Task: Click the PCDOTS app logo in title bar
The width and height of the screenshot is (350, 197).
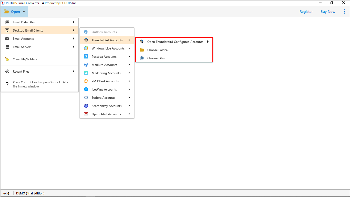Action: [x=3, y=3]
